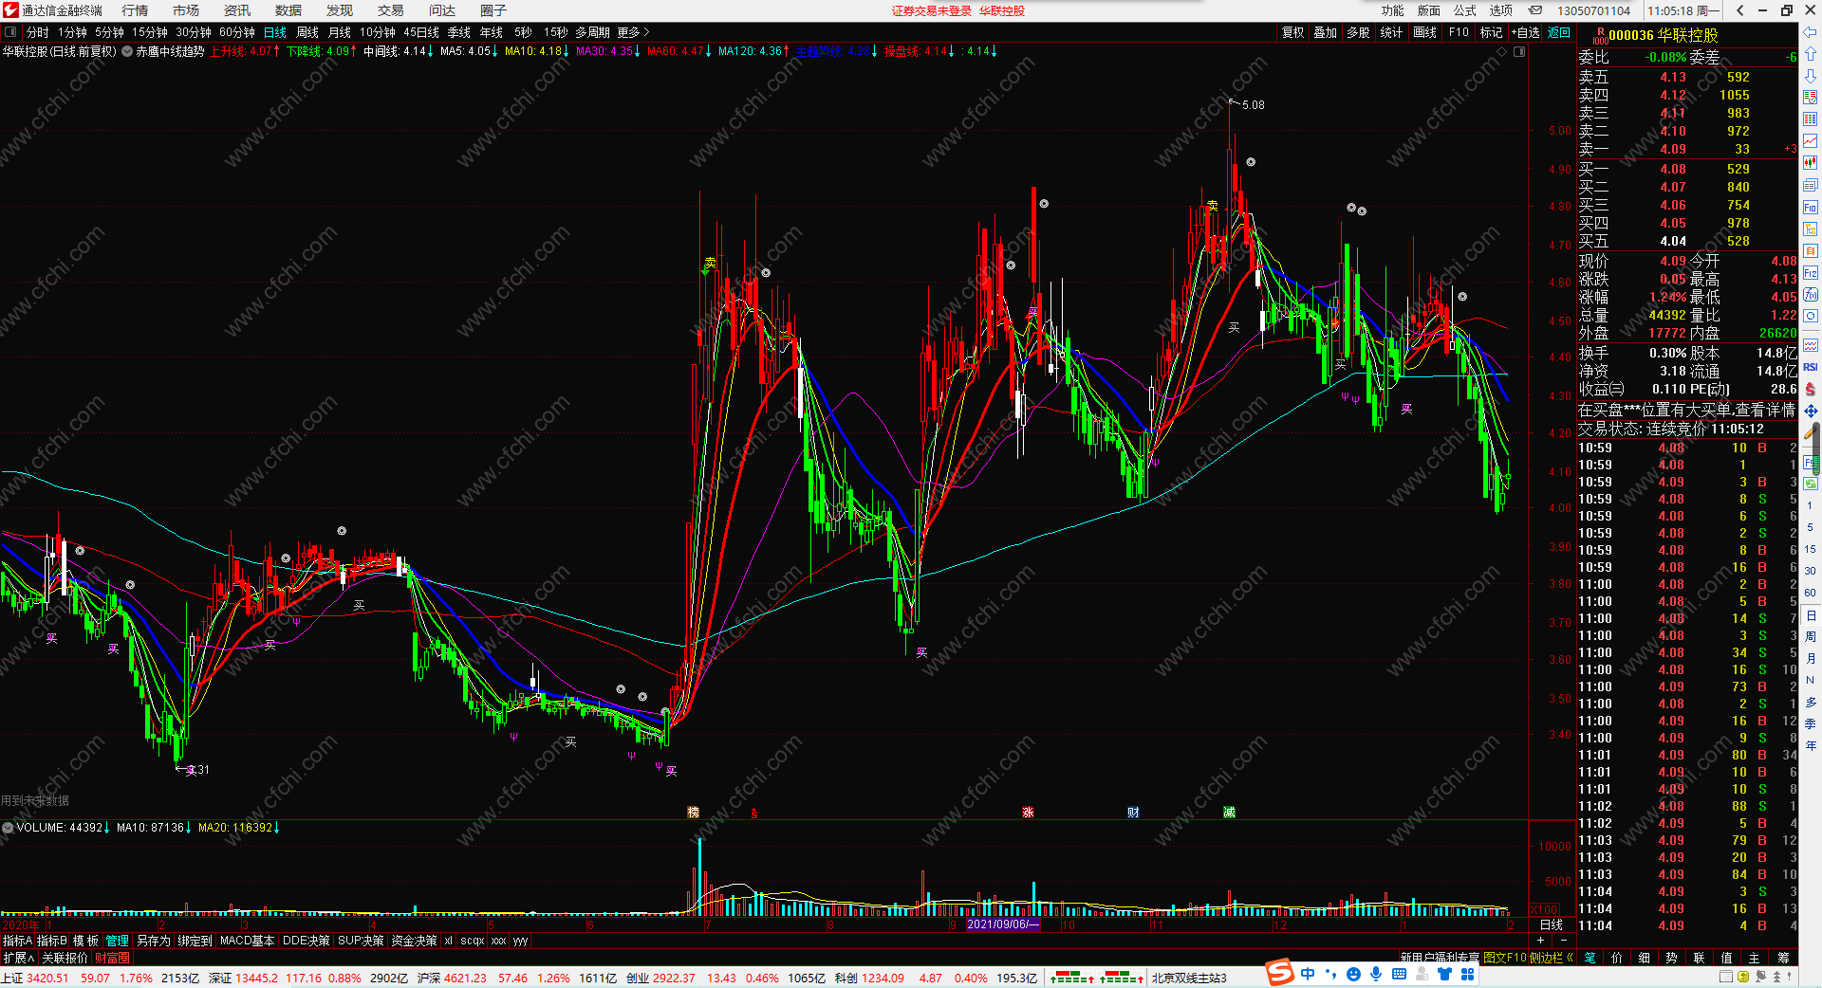Image resolution: width=1822 pixels, height=988 pixels.
Task: Select the 筹 chip distribution tab
Action: (x=1783, y=958)
